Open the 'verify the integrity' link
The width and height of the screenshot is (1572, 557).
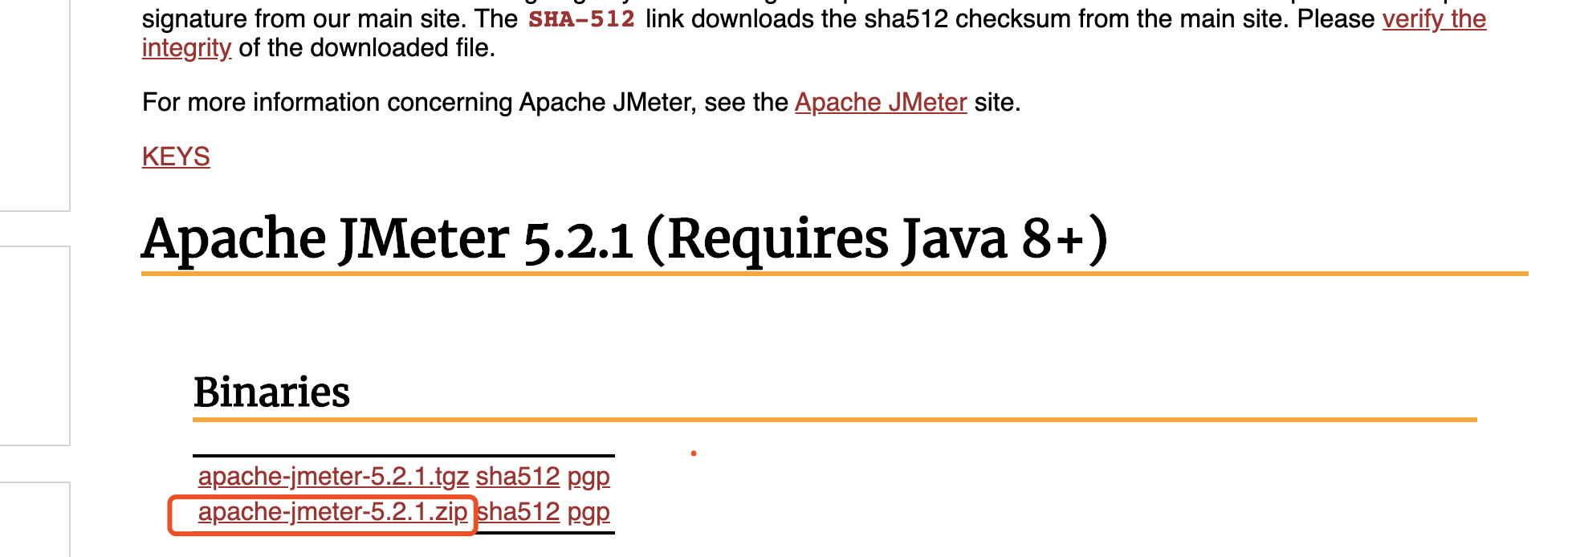click(x=1433, y=19)
